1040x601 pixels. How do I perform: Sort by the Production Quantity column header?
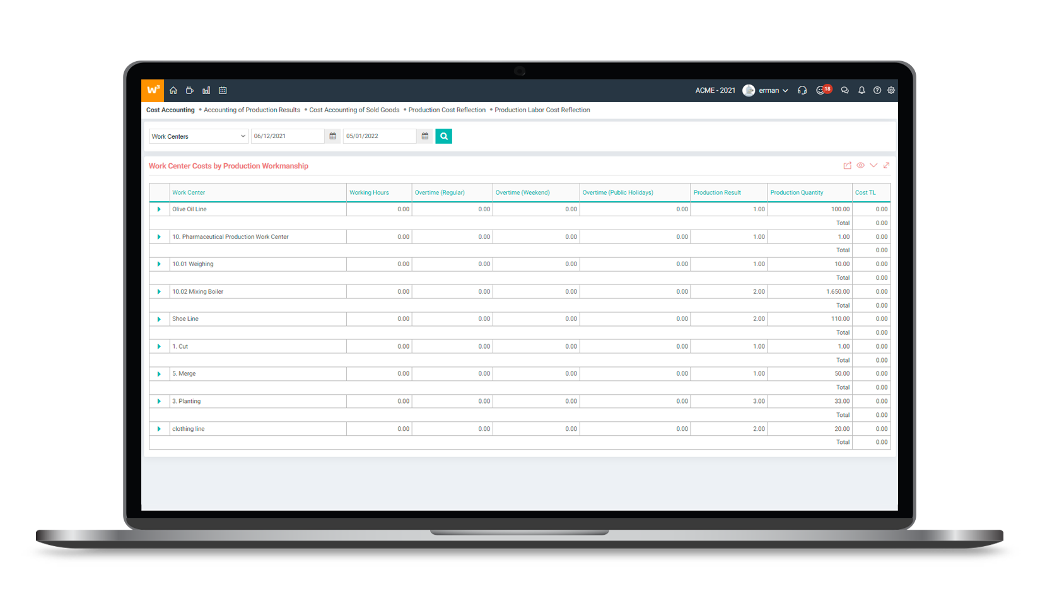[x=797, y=192]
